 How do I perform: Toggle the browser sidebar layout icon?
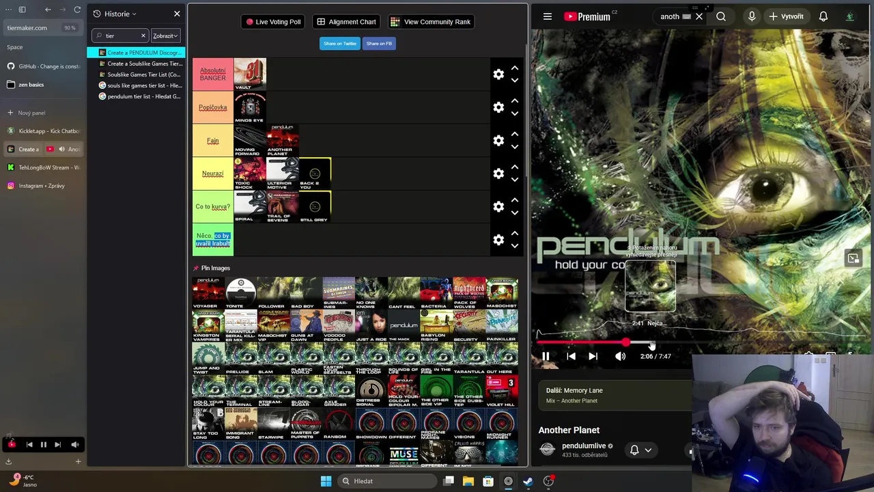[22, 10]
